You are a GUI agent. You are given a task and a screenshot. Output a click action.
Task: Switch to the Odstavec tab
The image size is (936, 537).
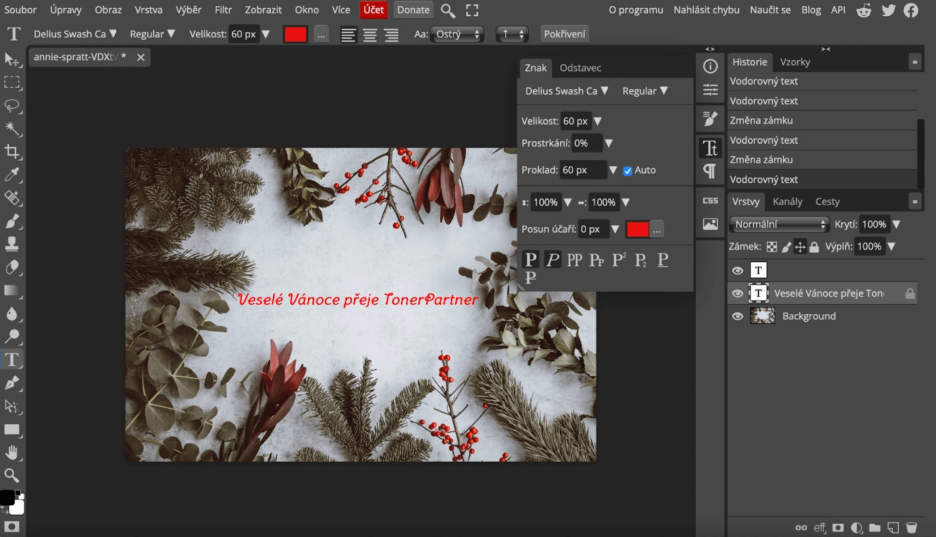point(580,68)
